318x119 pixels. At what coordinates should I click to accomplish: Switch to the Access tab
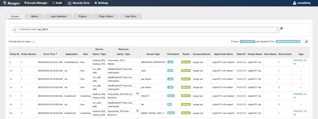tap(15, 17)
